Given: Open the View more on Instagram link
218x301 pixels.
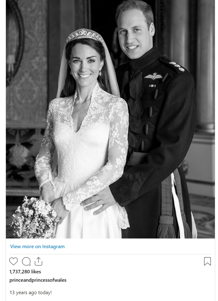Looking at the screenshot, I should coord(37,247).
